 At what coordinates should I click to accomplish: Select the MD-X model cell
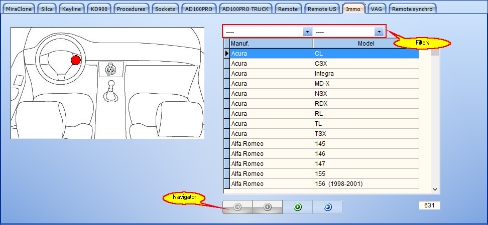(366, 84)
